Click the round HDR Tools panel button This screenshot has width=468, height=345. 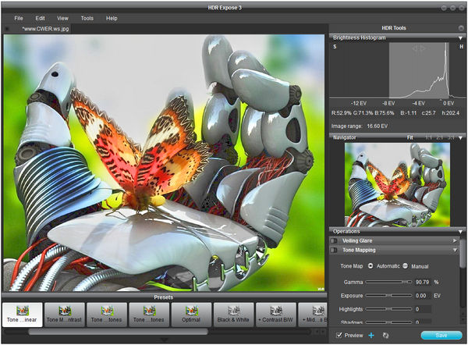pyautogui.click(x=460, y=28)
